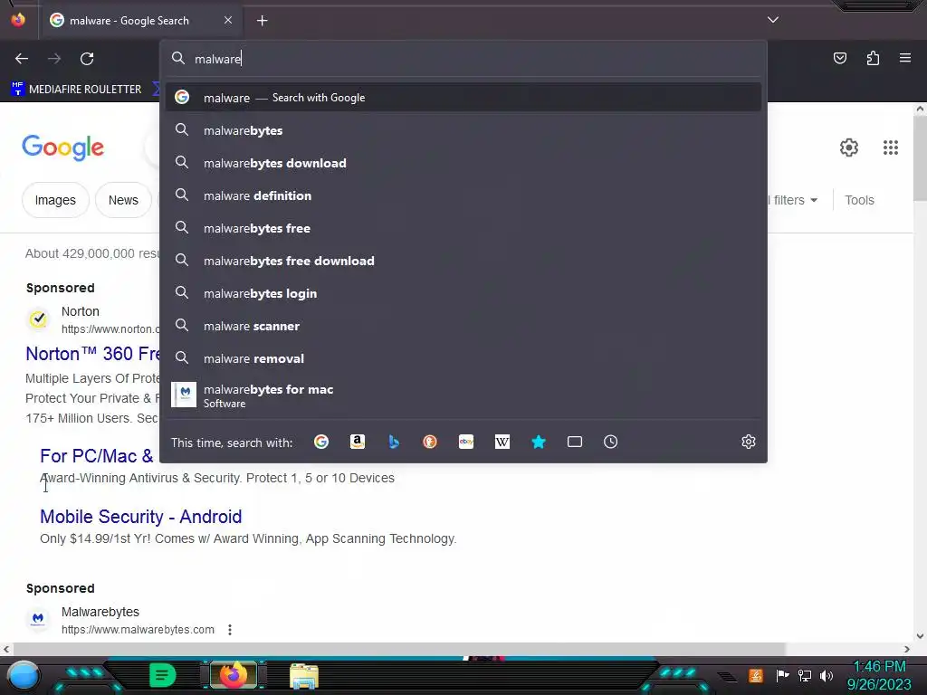The image size is (927, 695).
Task: Pick the malwarebytes login suggestion
Action: coord(463,292)
